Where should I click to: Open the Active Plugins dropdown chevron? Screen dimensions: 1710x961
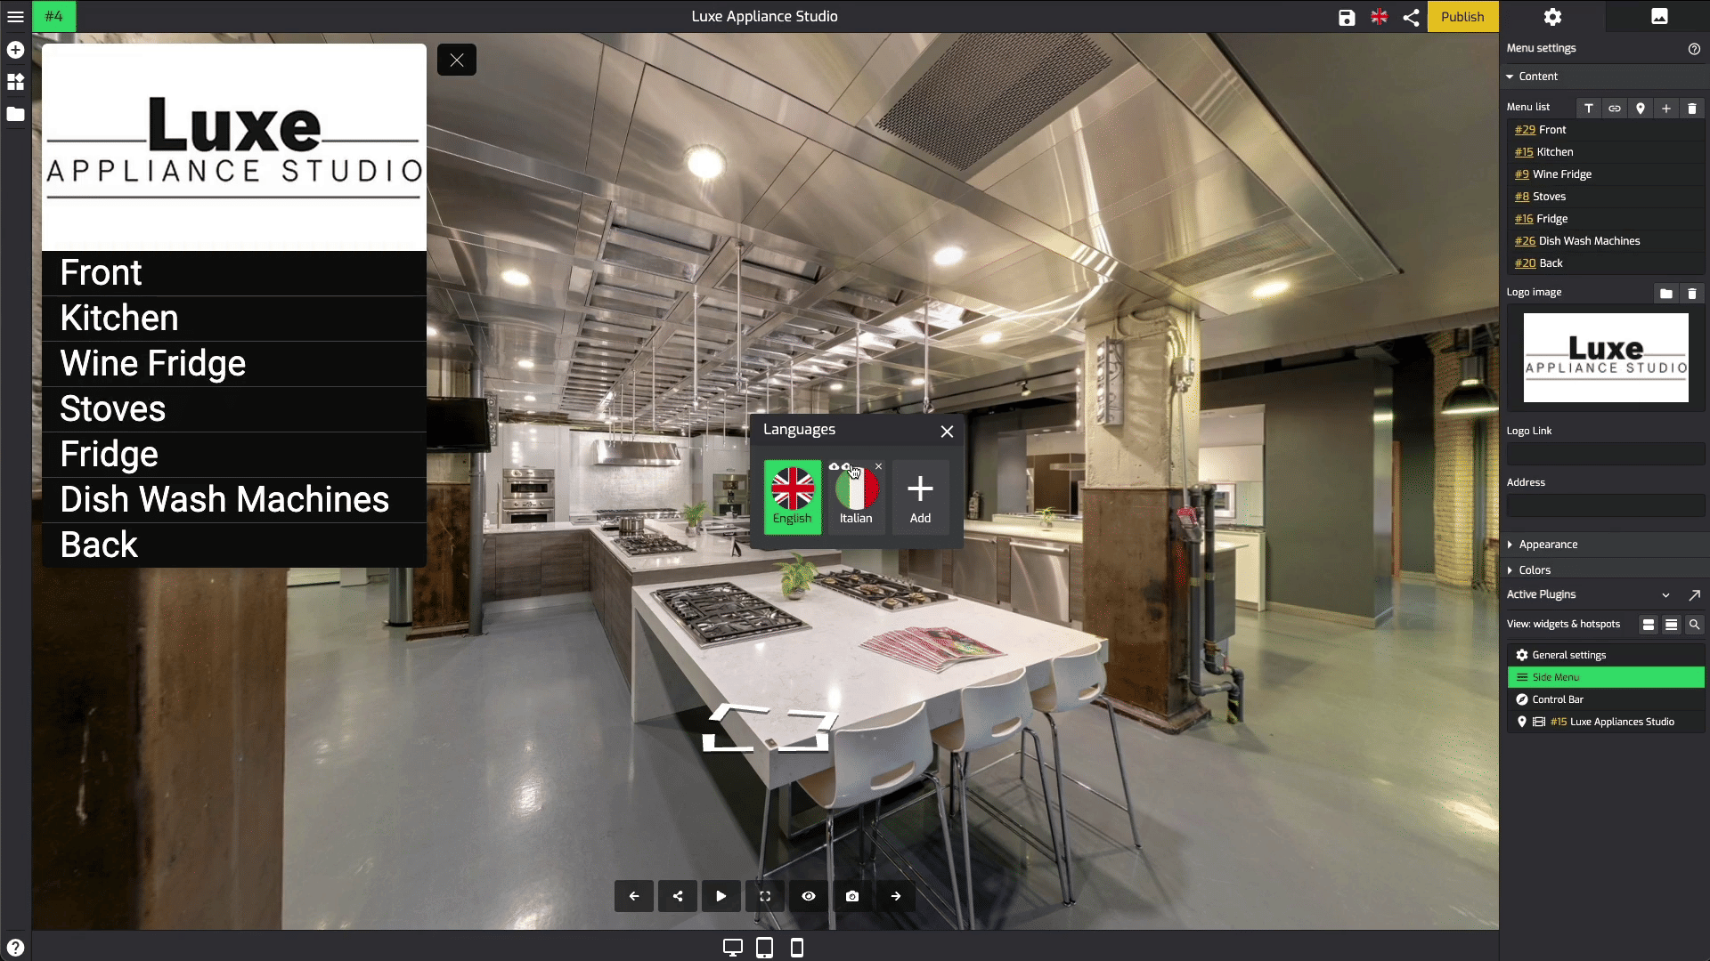[x=1665, y=595]
